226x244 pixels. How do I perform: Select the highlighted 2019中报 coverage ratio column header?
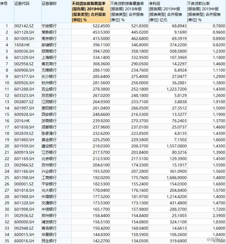[x=91, y=12]
